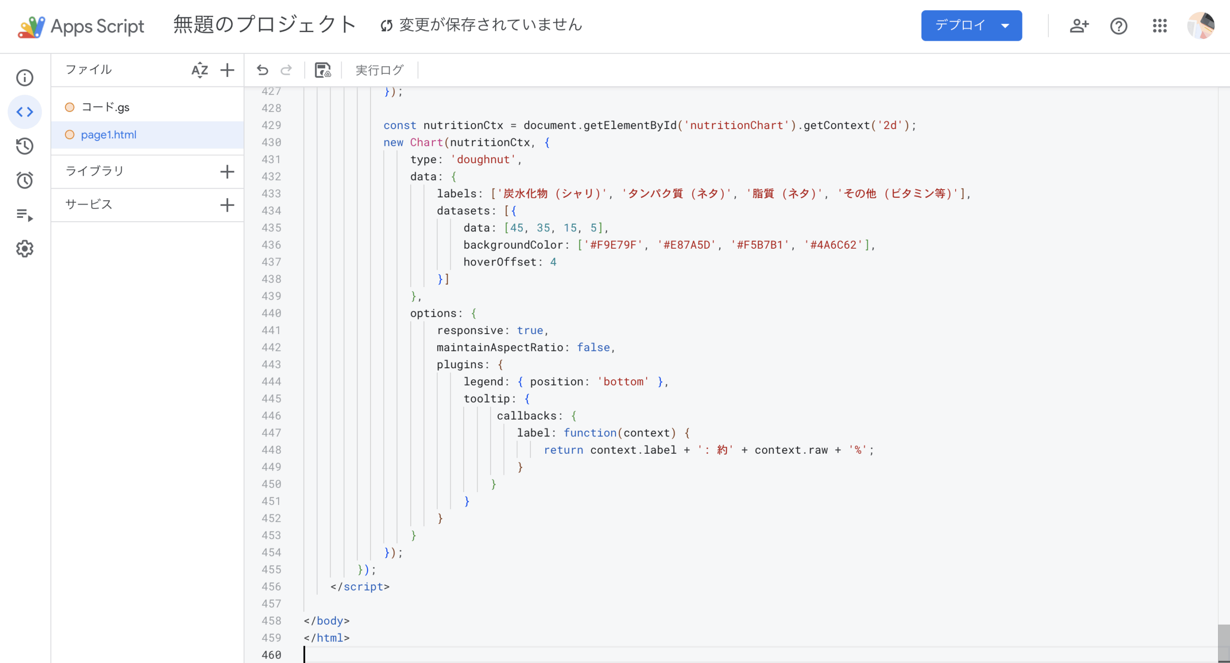Click the 'その他 (ビタミン等)' label string

898,193
